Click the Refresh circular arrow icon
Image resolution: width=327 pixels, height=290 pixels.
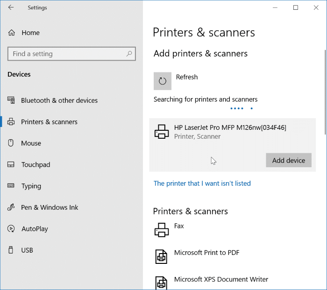[x=163, y=81]
